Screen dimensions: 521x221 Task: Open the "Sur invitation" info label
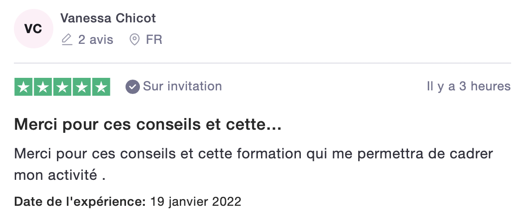182,86
